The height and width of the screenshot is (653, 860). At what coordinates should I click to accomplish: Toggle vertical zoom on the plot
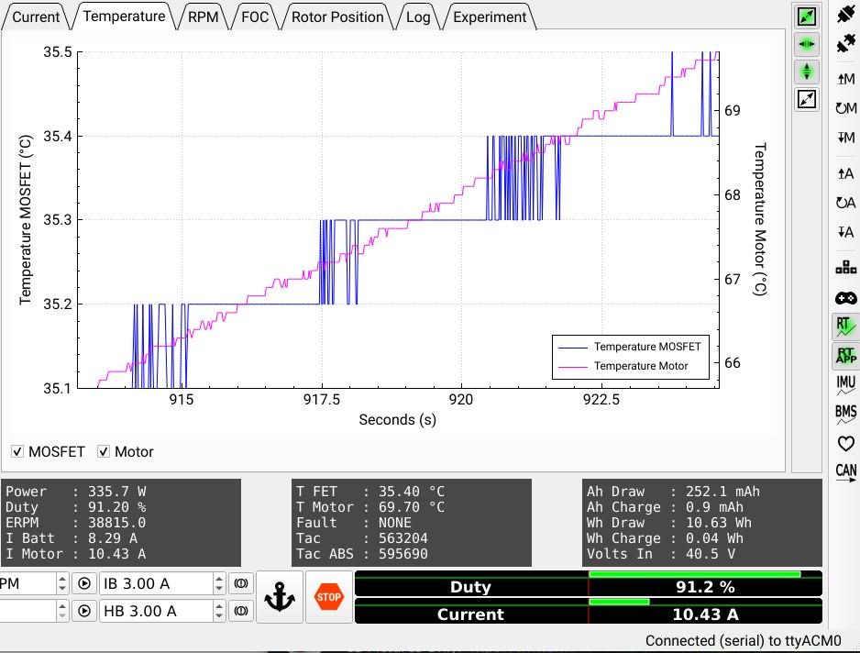point(806,72)
